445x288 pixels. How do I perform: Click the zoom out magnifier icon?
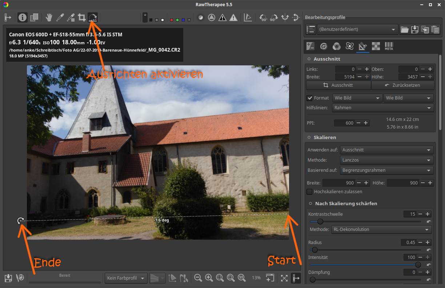tap(198, 278)
